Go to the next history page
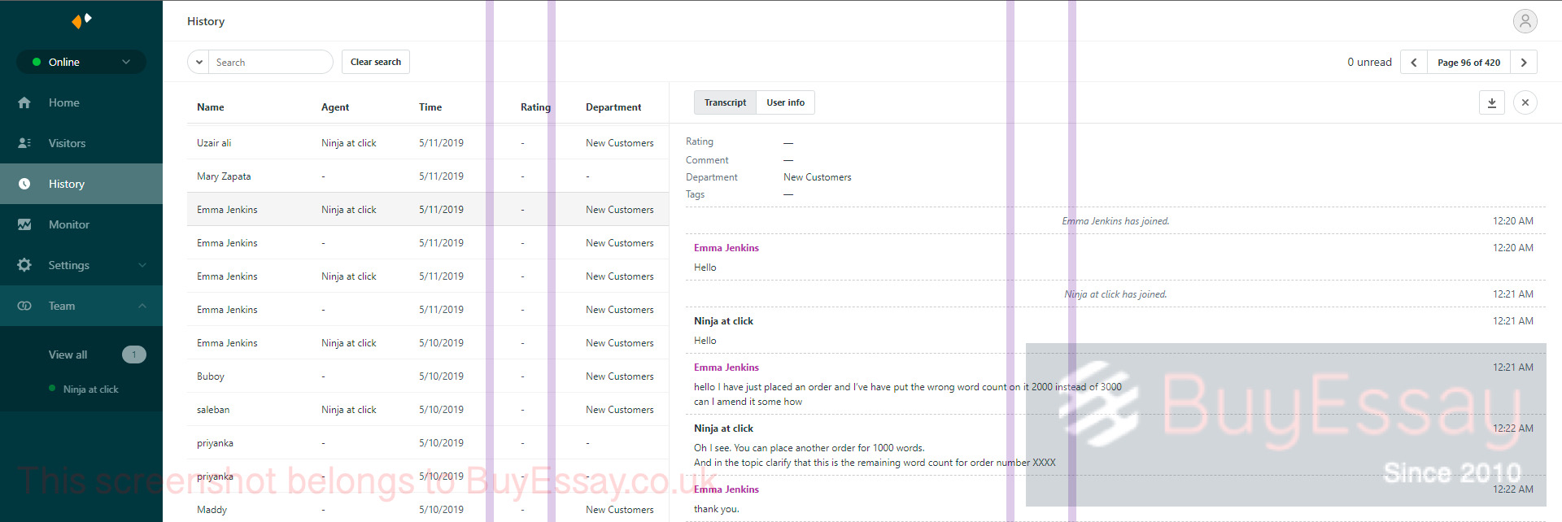The width and height of the screenshot is (1562, 522). point(1524,63)
